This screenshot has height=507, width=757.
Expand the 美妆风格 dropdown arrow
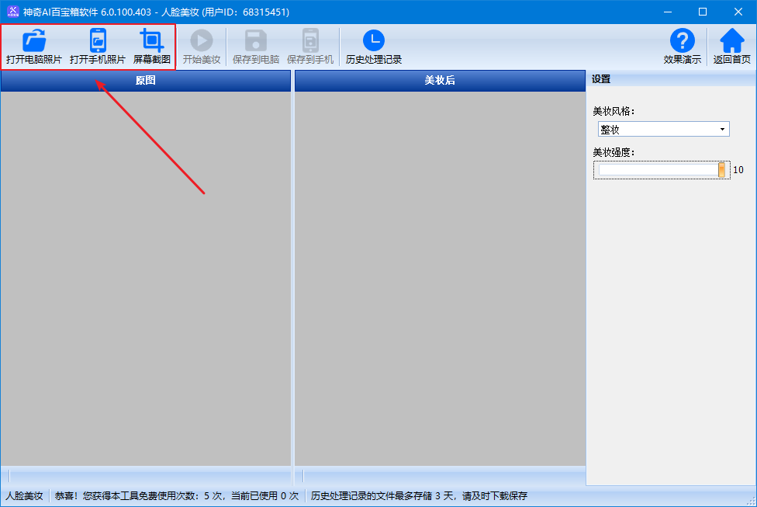(722, 129)
